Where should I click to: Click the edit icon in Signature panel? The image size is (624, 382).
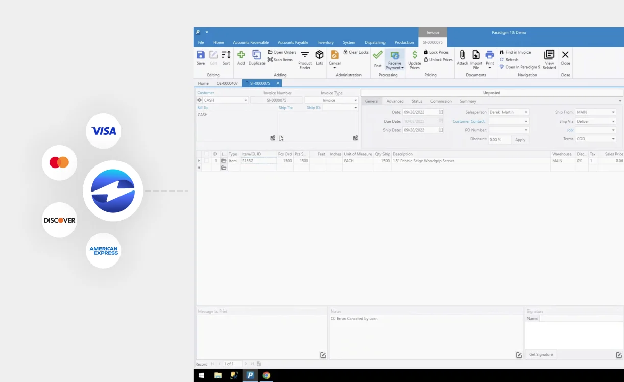click(x=619, y=355)
